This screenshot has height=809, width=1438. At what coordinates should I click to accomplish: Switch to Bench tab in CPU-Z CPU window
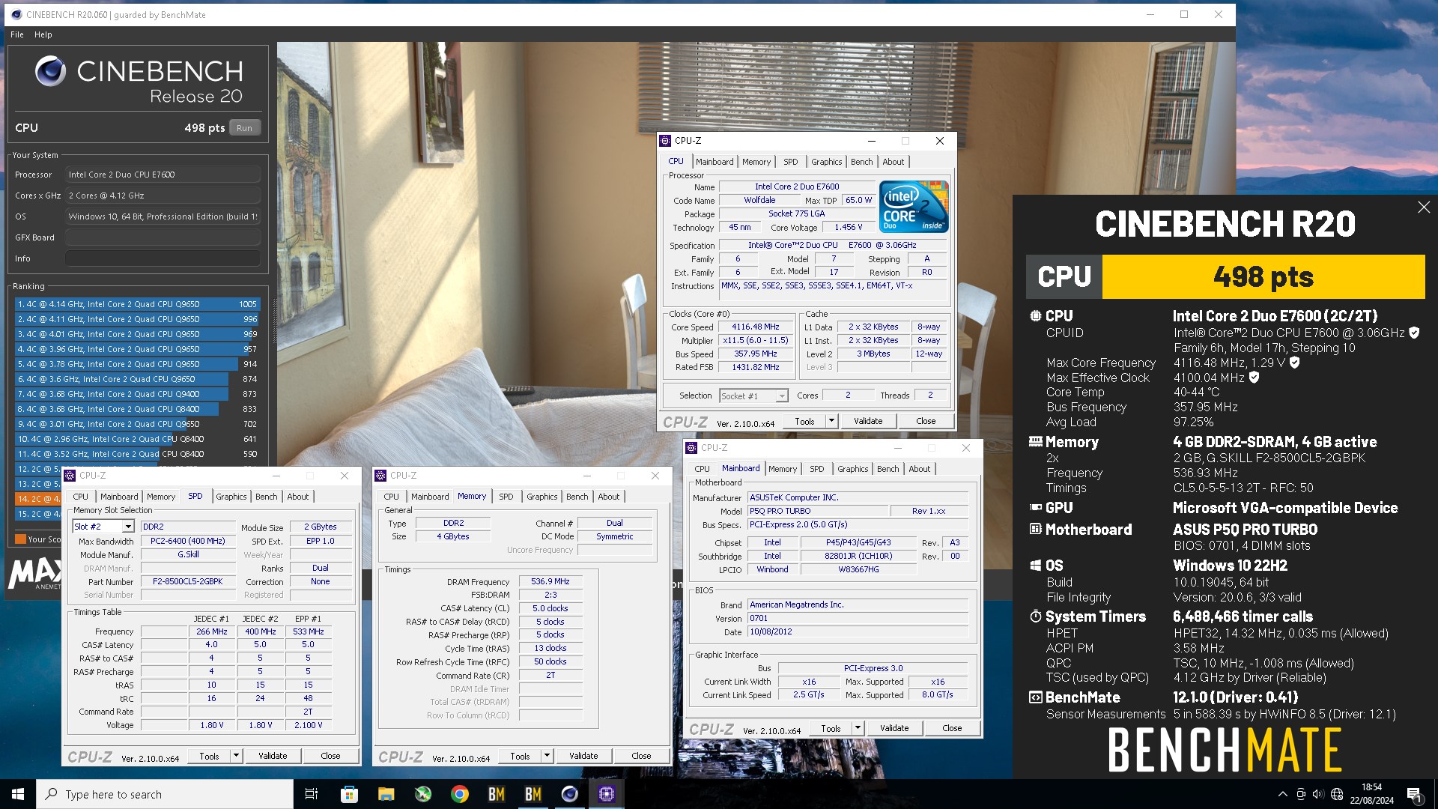coord(861,162)
